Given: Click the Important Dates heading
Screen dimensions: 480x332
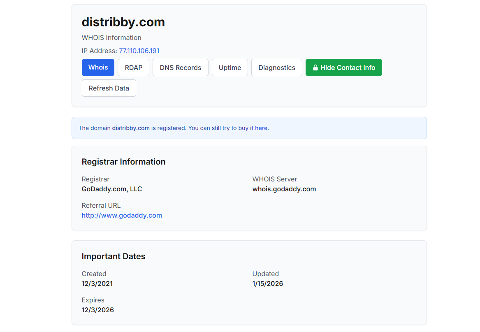Looking at the screenshot, I should click(x=114, y=256).
